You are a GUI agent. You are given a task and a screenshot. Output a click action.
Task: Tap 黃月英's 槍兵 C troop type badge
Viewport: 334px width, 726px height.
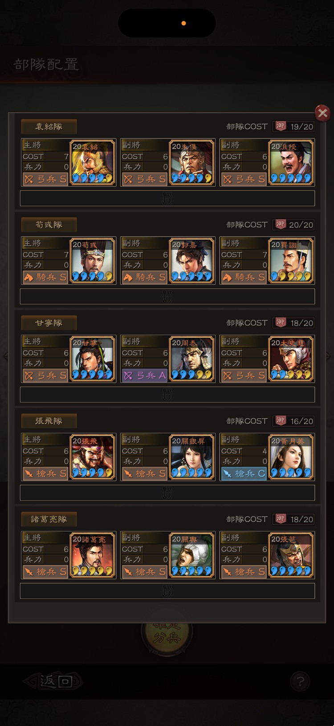(244, 474)
